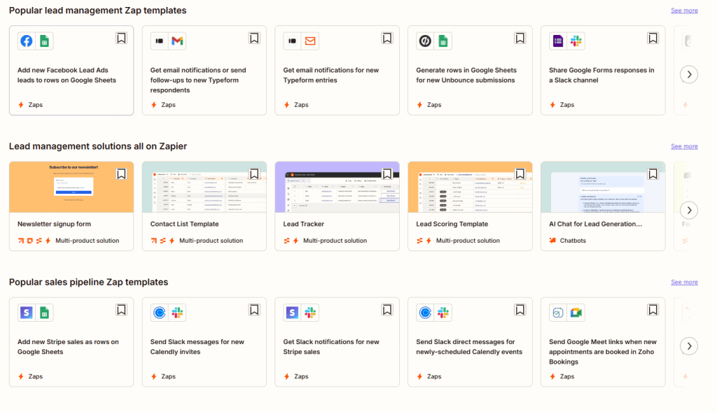Click the Google Forms icon on the Slack channel card
Screen dimensions: 717x412
pos(558,41)
